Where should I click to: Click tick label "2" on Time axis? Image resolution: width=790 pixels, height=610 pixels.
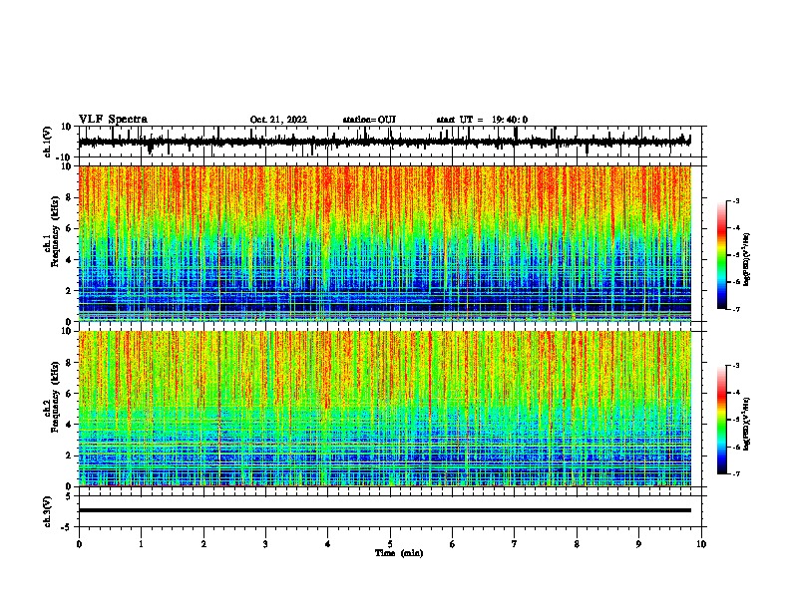pyautogui.click(x=203, y=544)
